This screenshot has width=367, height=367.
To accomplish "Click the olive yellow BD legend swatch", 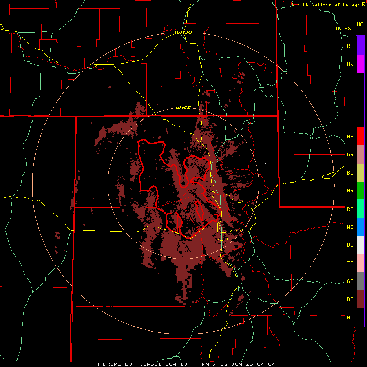I will click(x=360, y=173).
